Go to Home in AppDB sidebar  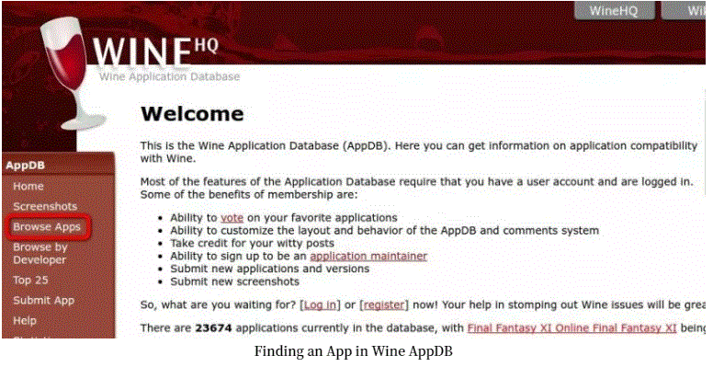point(28,186)
